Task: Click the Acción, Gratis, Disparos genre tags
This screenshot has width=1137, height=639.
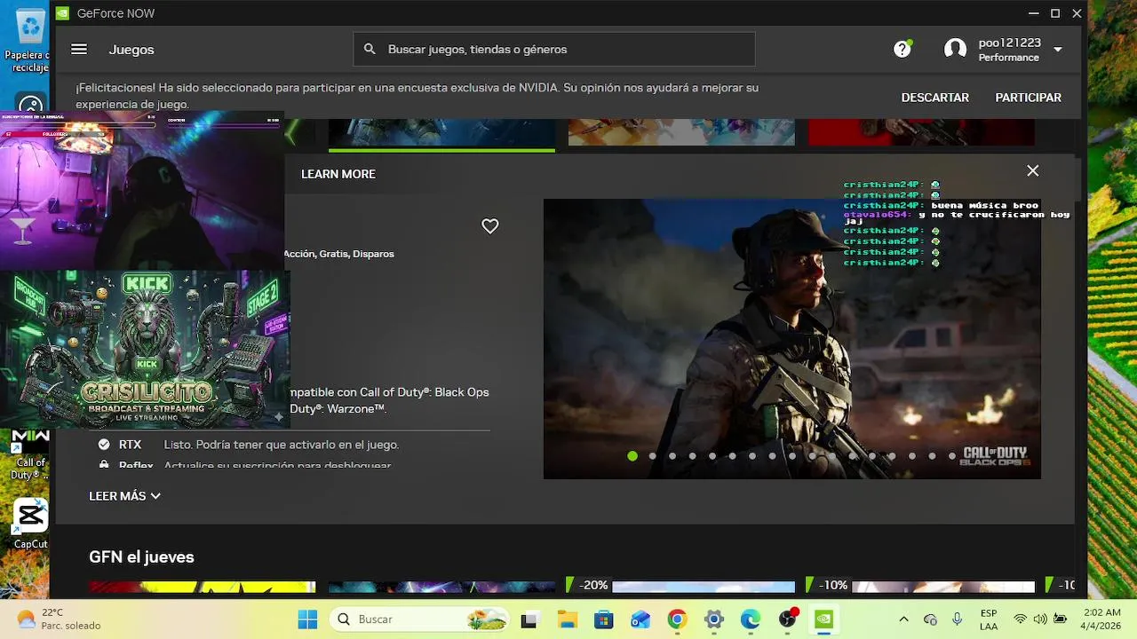Action: [339, 254]
